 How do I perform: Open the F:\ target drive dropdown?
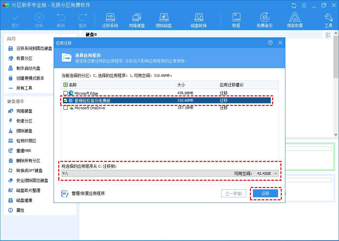pyautogui.click(x=275, y=173)
